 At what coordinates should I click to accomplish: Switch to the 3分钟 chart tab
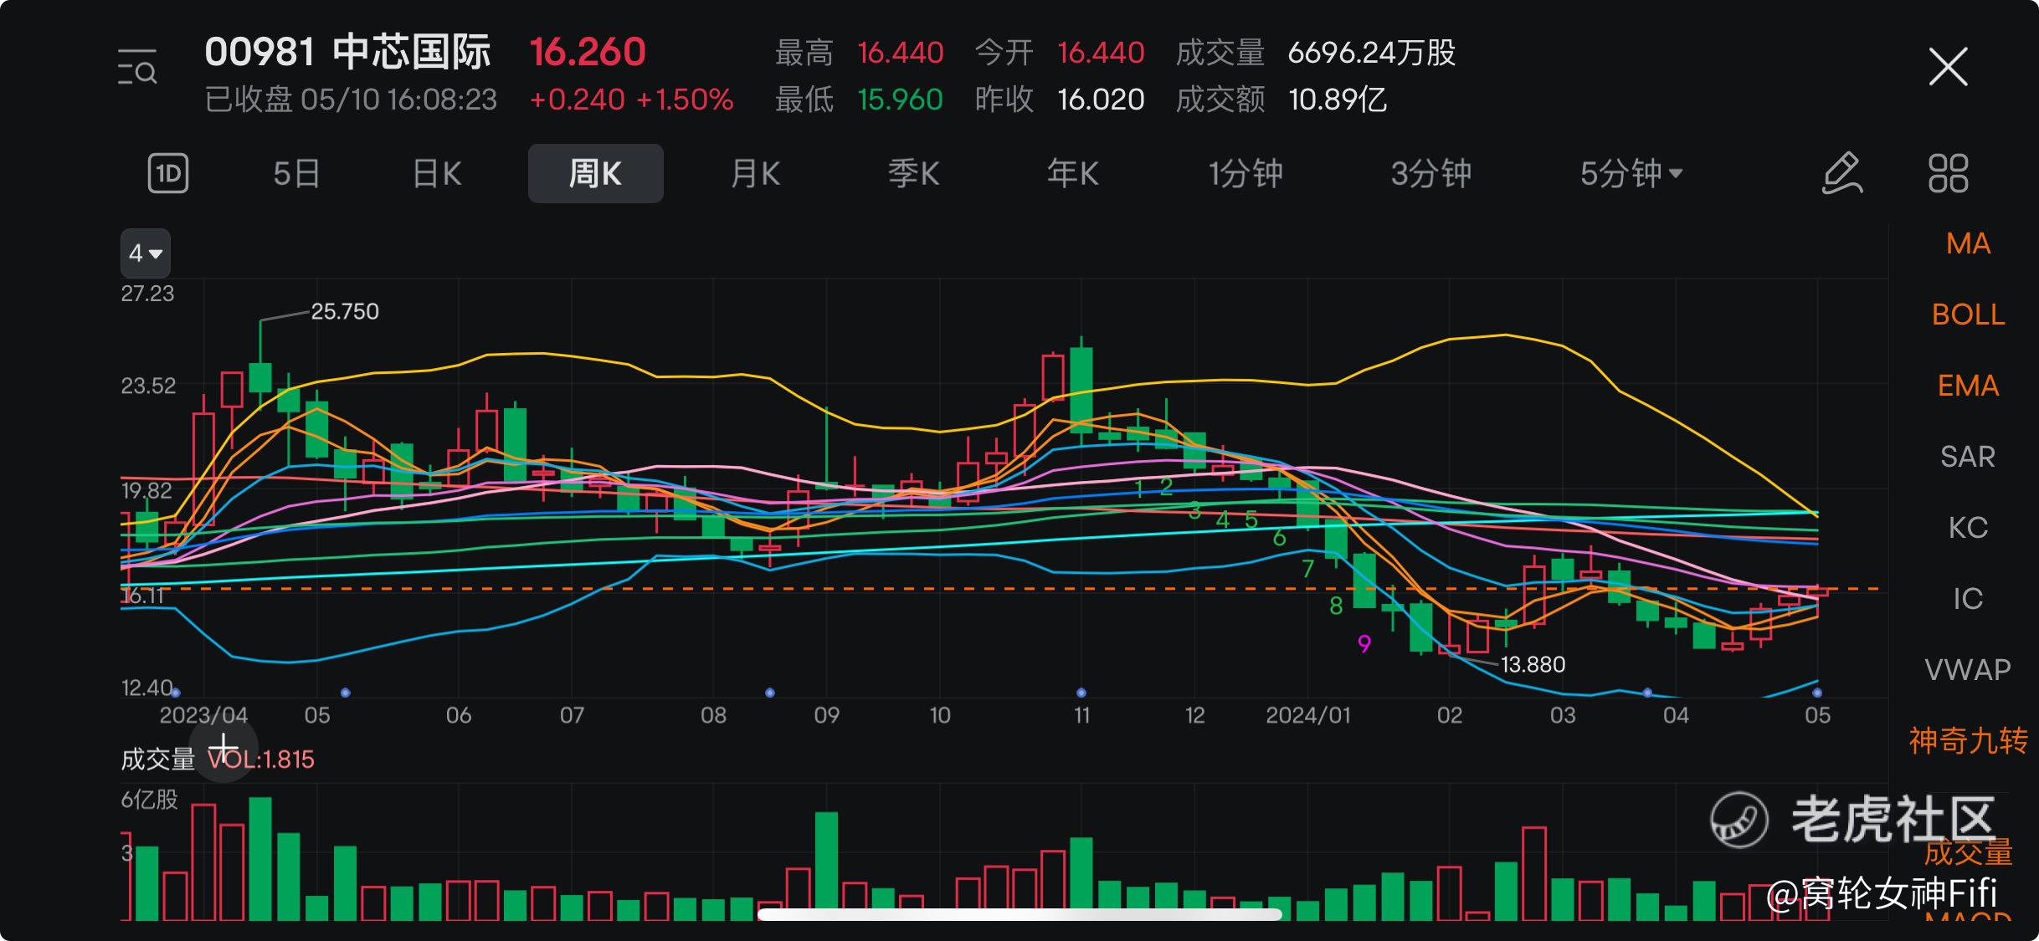pos(1430,174)
